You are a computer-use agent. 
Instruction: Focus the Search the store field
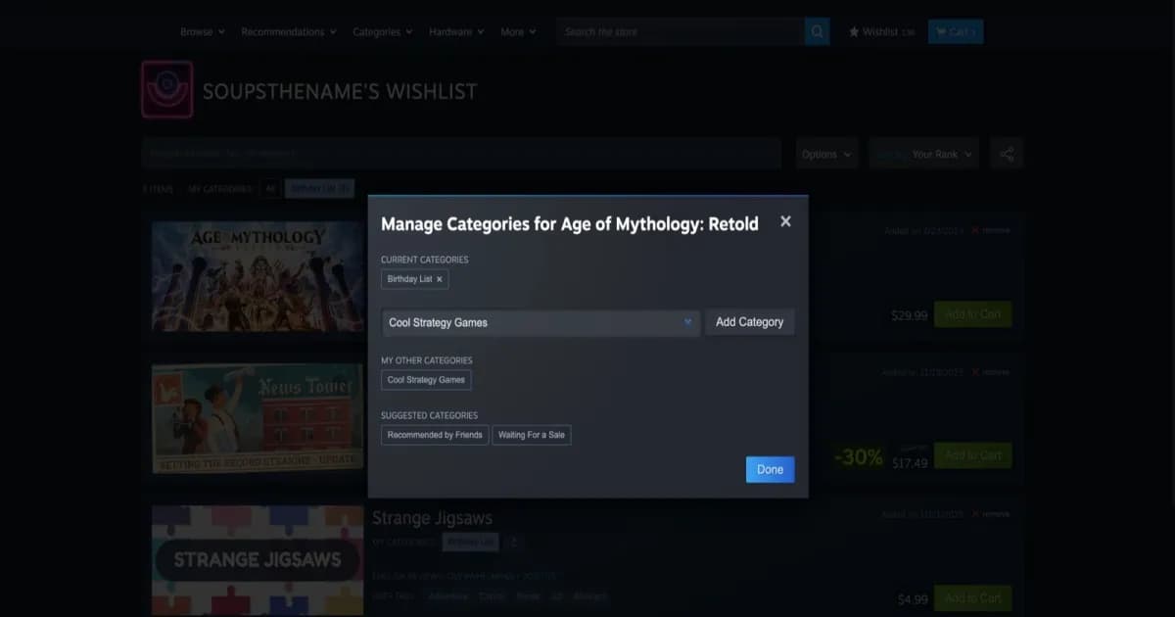tap(681, 32)
